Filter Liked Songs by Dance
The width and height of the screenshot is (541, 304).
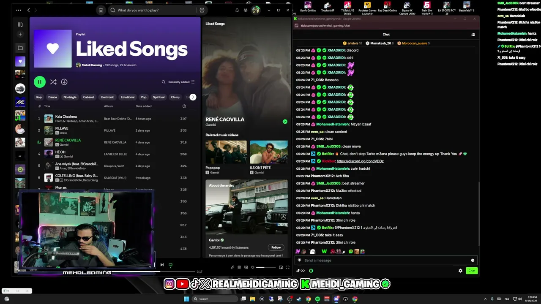(x=52, y=97)
